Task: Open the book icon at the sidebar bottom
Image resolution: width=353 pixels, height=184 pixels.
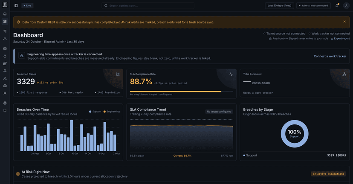Action: 5,110
